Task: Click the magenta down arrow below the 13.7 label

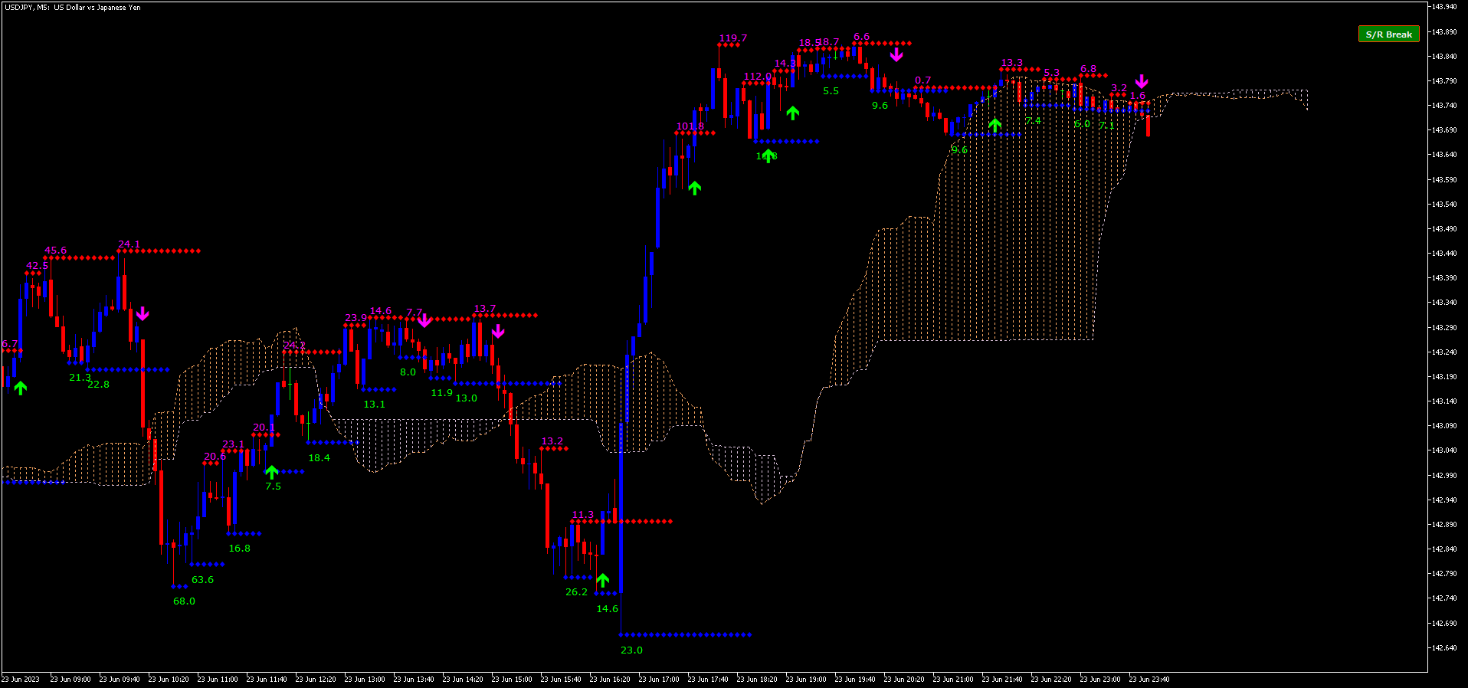Action: (x=498, y=331)
